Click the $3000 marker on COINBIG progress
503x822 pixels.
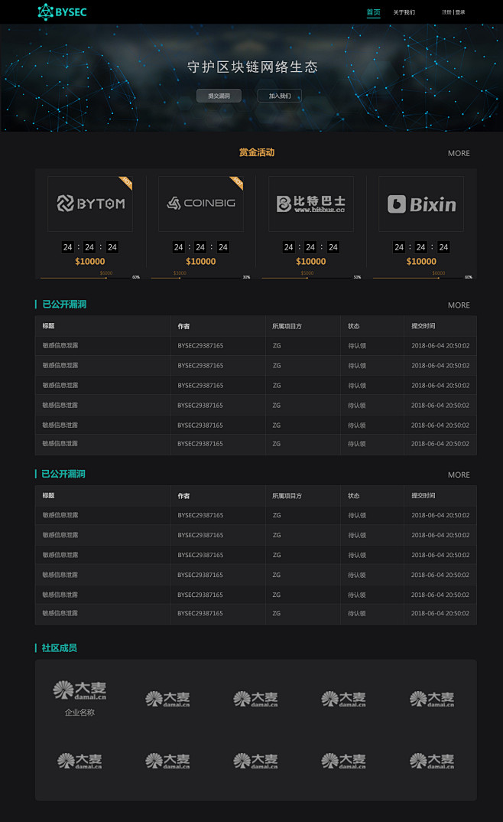(180, 273)
